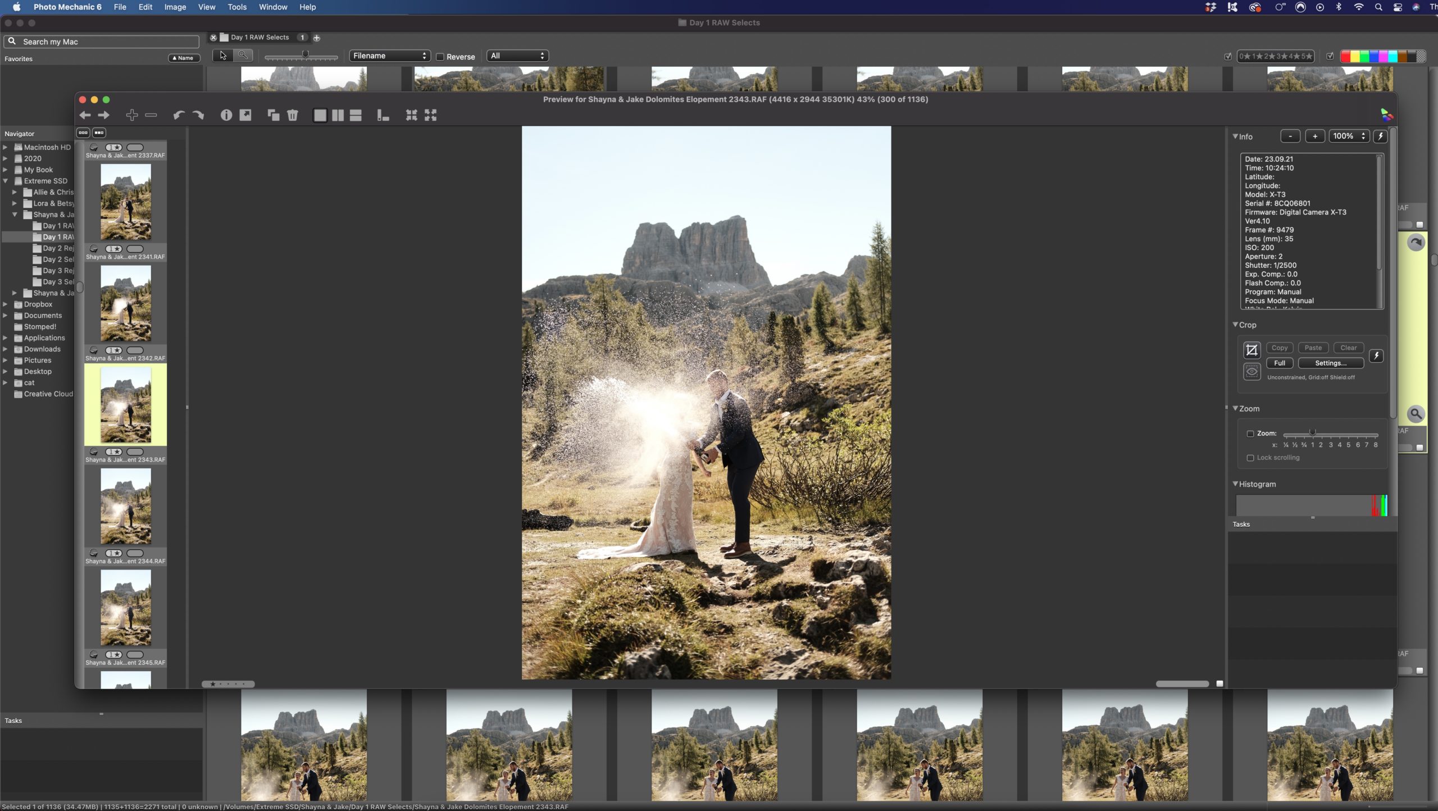Open the 100% info size dropdown
Viewport: 1438px width, 811px height.
(1349, 136)
